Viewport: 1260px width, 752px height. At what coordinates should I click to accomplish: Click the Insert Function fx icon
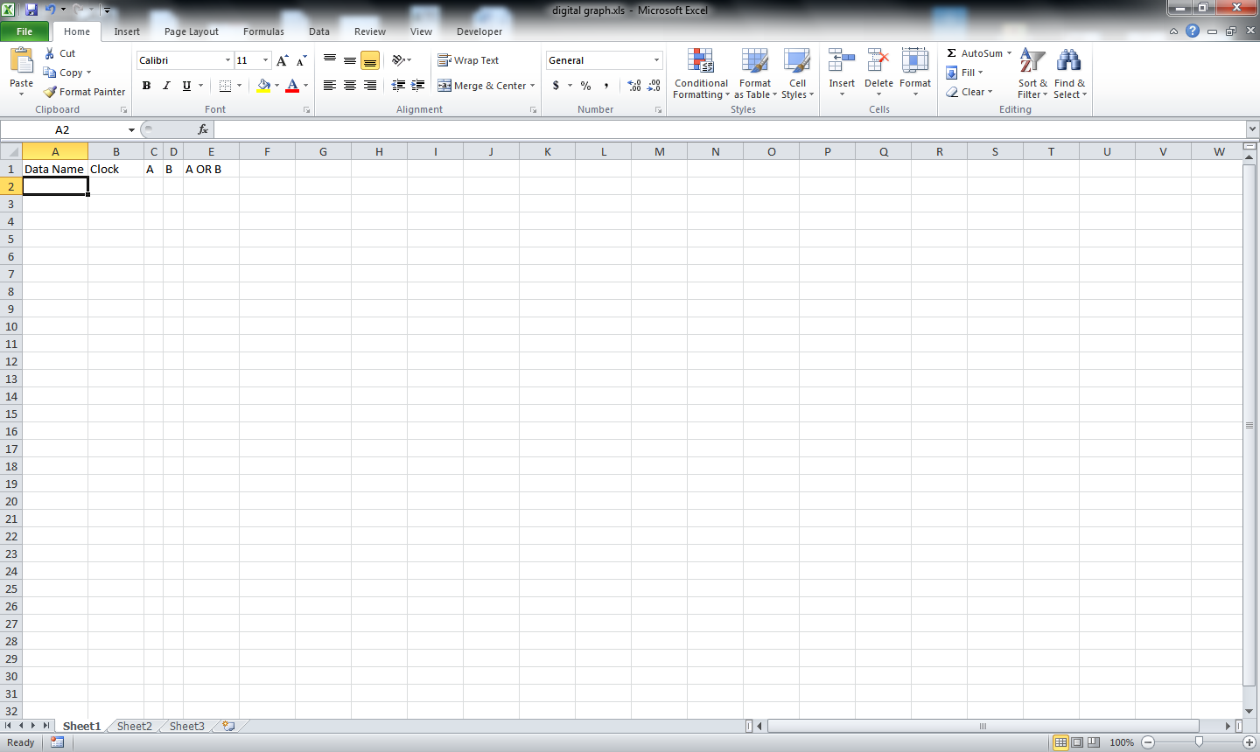[203, 129]
